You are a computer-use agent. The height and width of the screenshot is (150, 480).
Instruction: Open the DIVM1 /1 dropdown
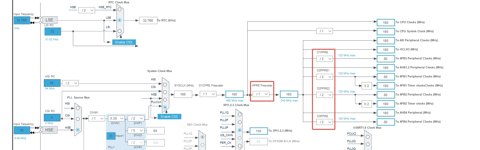tap(97, 118)
